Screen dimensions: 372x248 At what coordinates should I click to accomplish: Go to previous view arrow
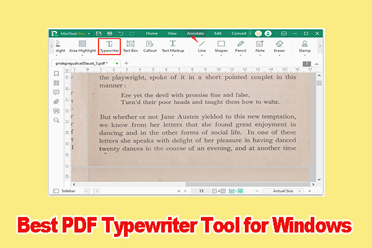[87, 191]
